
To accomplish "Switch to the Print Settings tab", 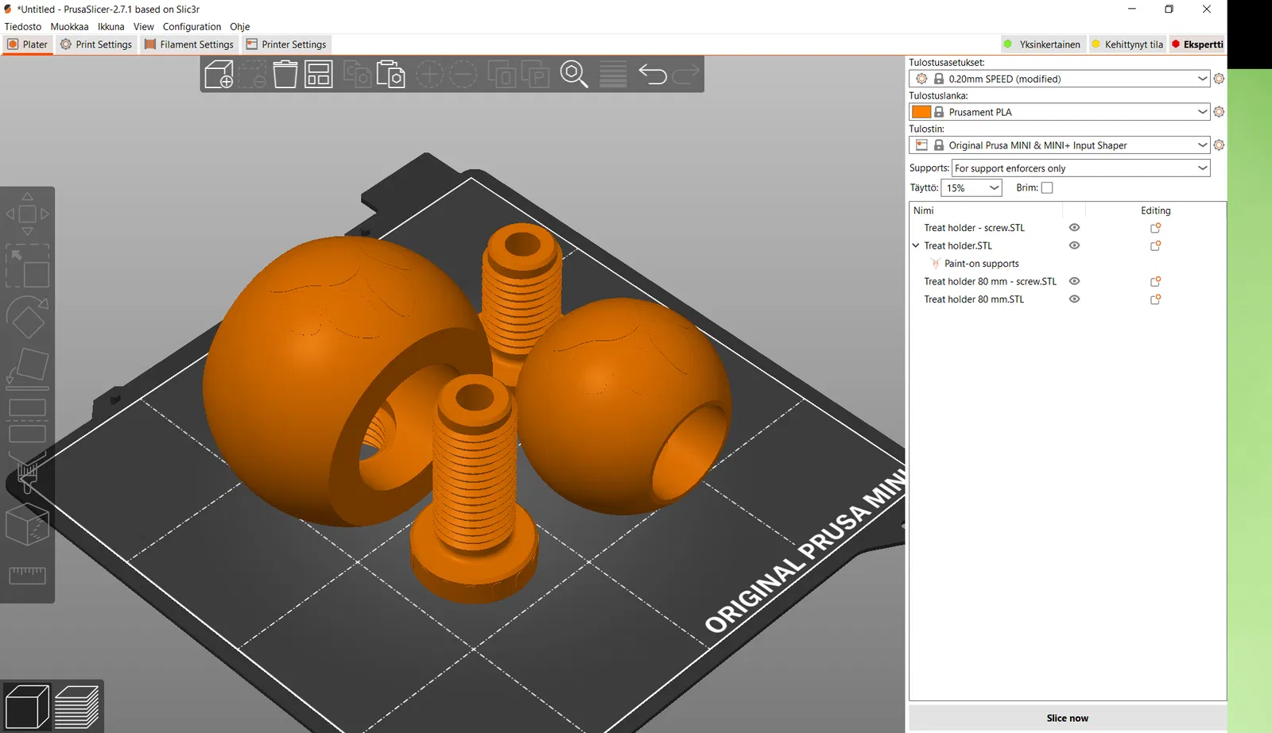I will [x=96, y=44].
